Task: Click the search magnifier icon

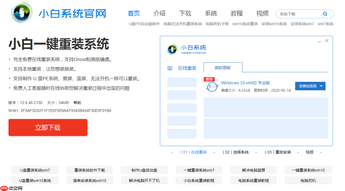Action: click(x=325, y=14)
